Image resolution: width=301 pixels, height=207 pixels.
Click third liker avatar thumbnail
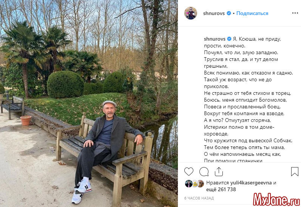click(201, 184)
